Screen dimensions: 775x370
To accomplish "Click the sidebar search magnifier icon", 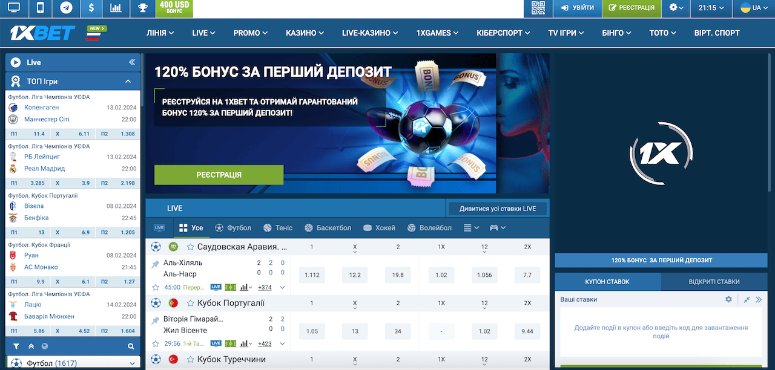I will (x=131, y=346).
